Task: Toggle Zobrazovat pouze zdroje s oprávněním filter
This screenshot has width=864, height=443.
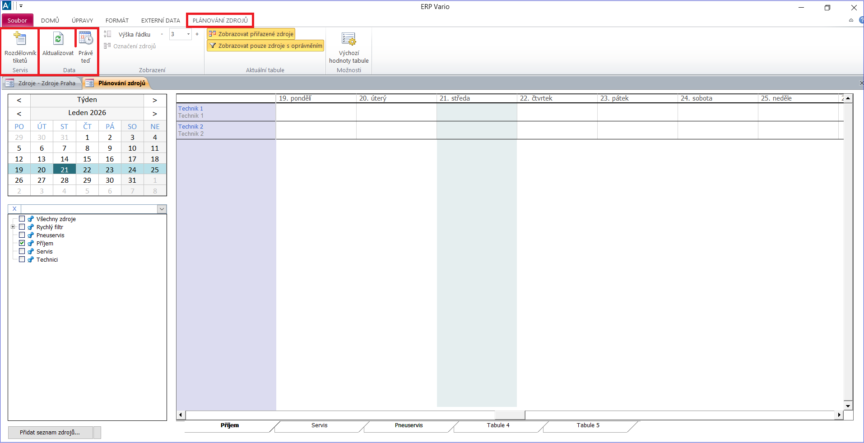Action: tap(265, 46)
